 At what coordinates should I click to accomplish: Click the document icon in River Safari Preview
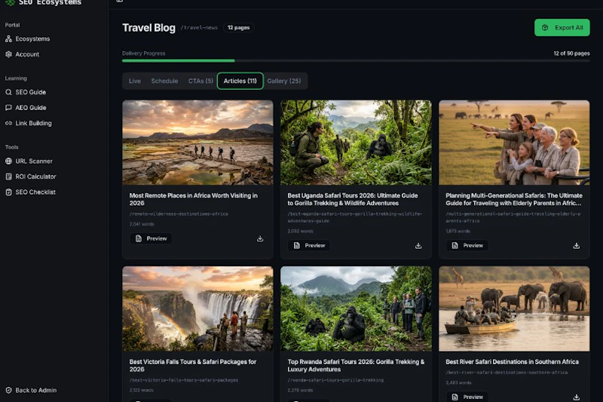(455, 397)
